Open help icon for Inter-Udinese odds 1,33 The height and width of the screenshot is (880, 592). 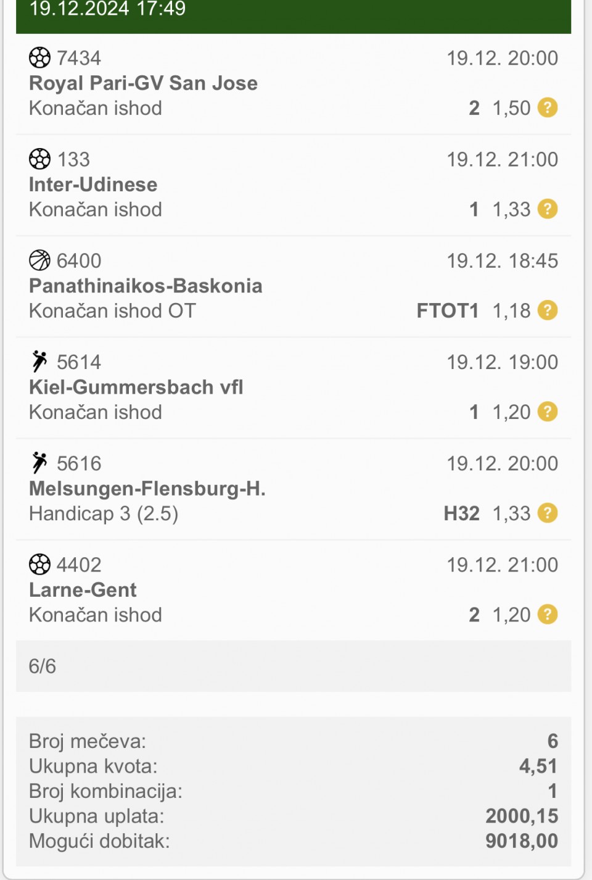548,209
